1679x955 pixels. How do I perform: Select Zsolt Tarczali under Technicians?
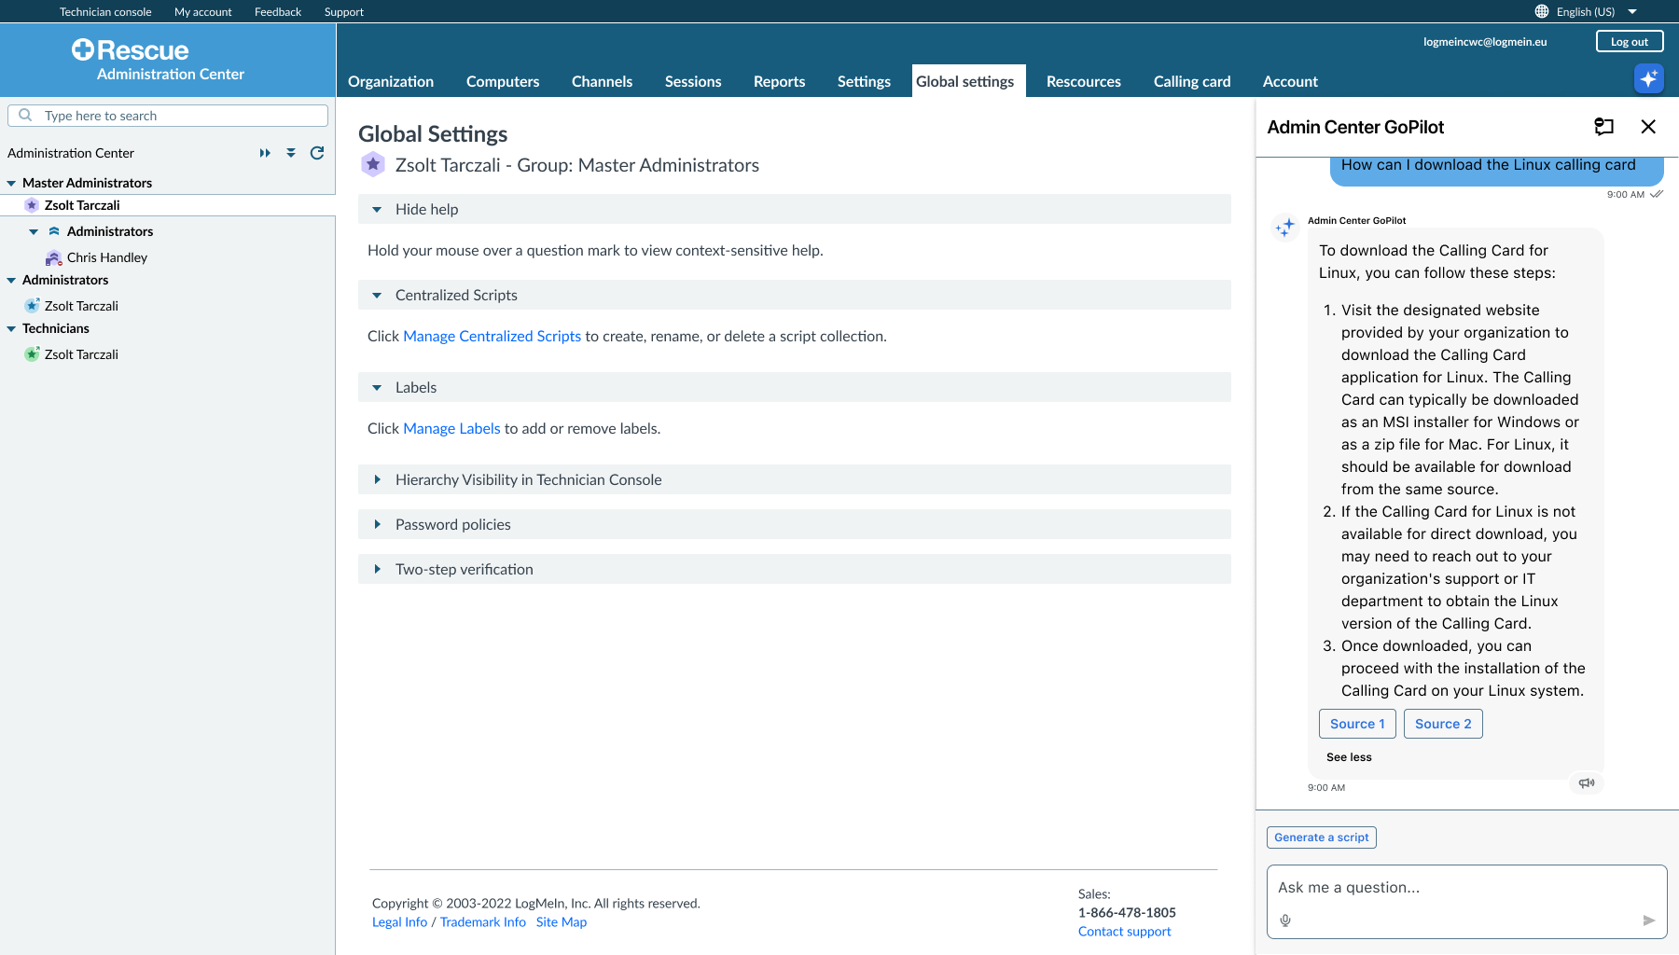81,354
